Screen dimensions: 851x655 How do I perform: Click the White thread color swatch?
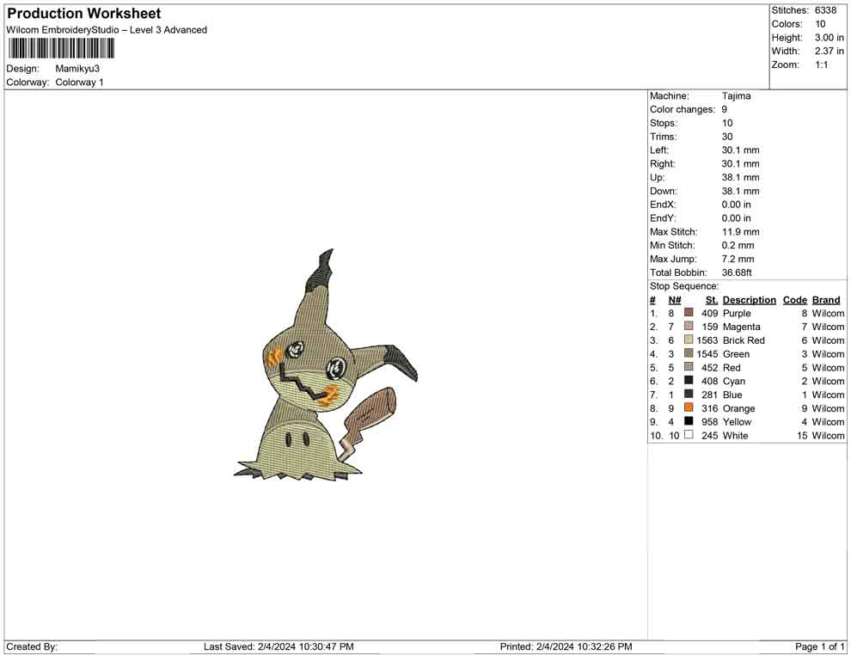(x=689, y=435)
